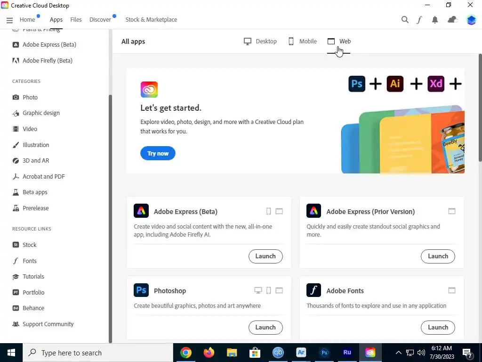Switch to the Discover tab
This screenshot has height=362, width=482.
coord(100,20)
